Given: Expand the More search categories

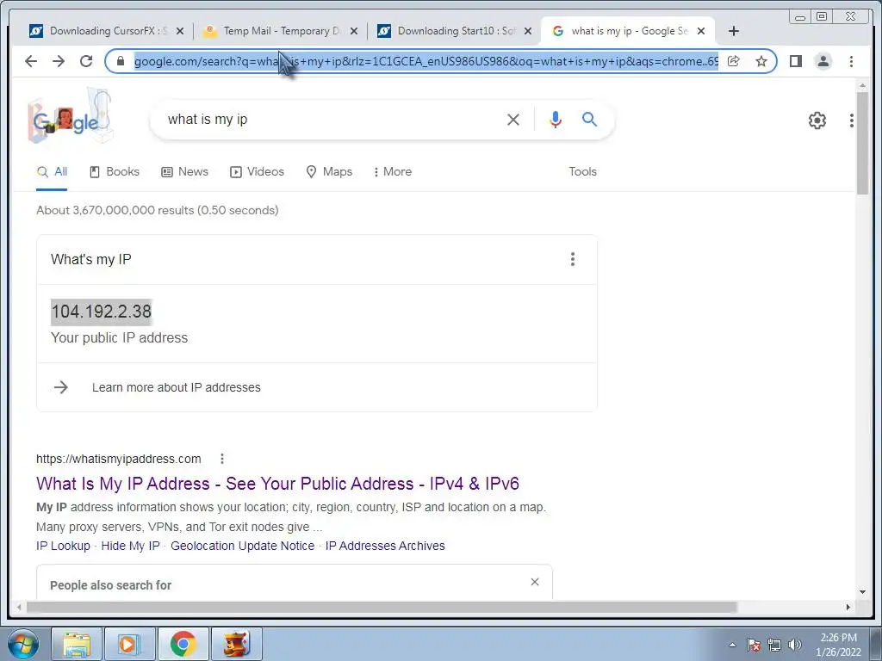Looking at the screenshot, I should (x=392, y=172).
